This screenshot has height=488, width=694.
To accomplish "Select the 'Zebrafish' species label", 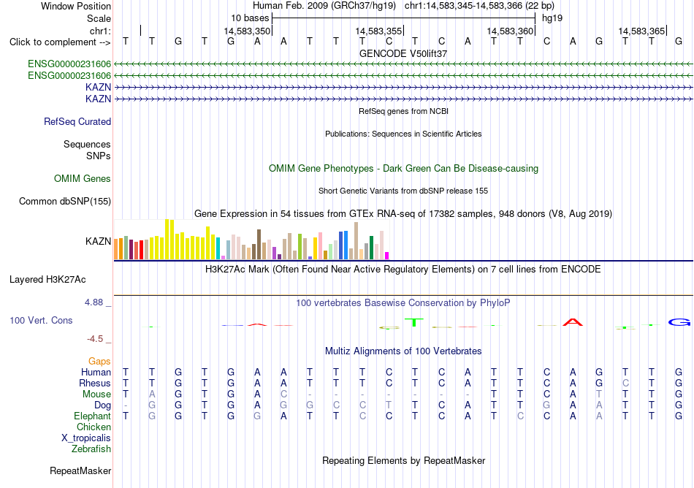I will 91,449.
